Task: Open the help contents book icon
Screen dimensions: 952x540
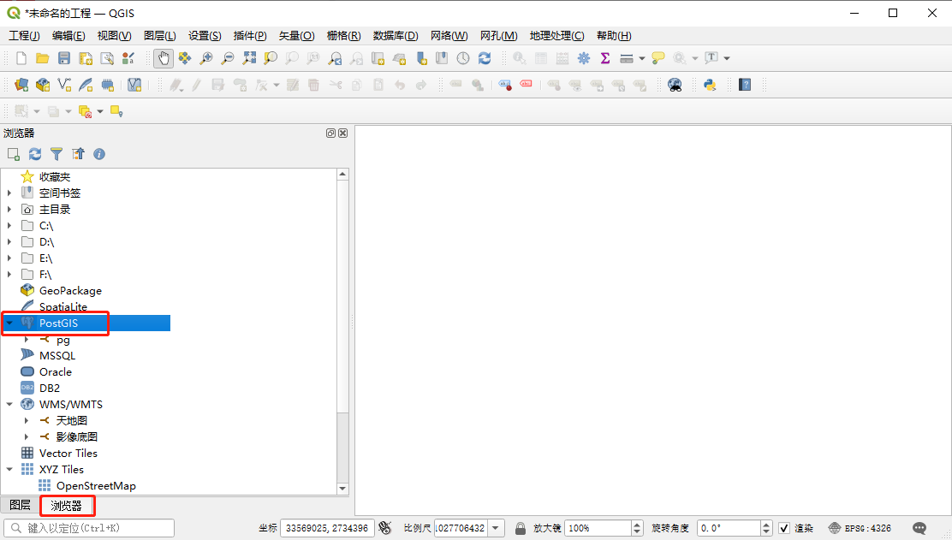Action: click(x=745, y=85)
